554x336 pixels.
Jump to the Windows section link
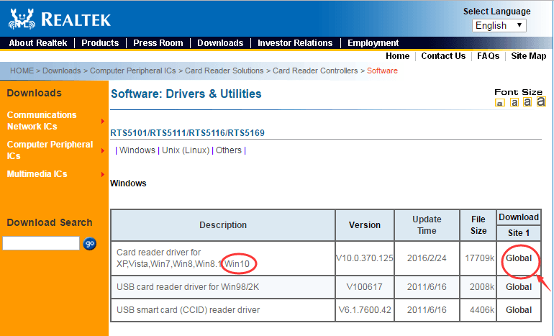coord(137,150)
